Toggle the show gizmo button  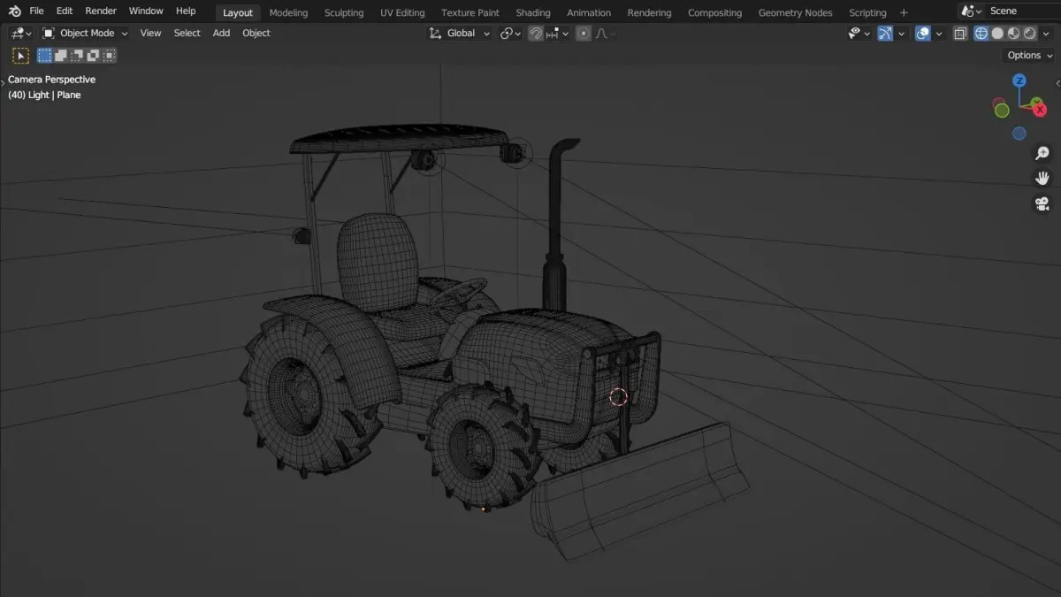[x=885, y=33]
